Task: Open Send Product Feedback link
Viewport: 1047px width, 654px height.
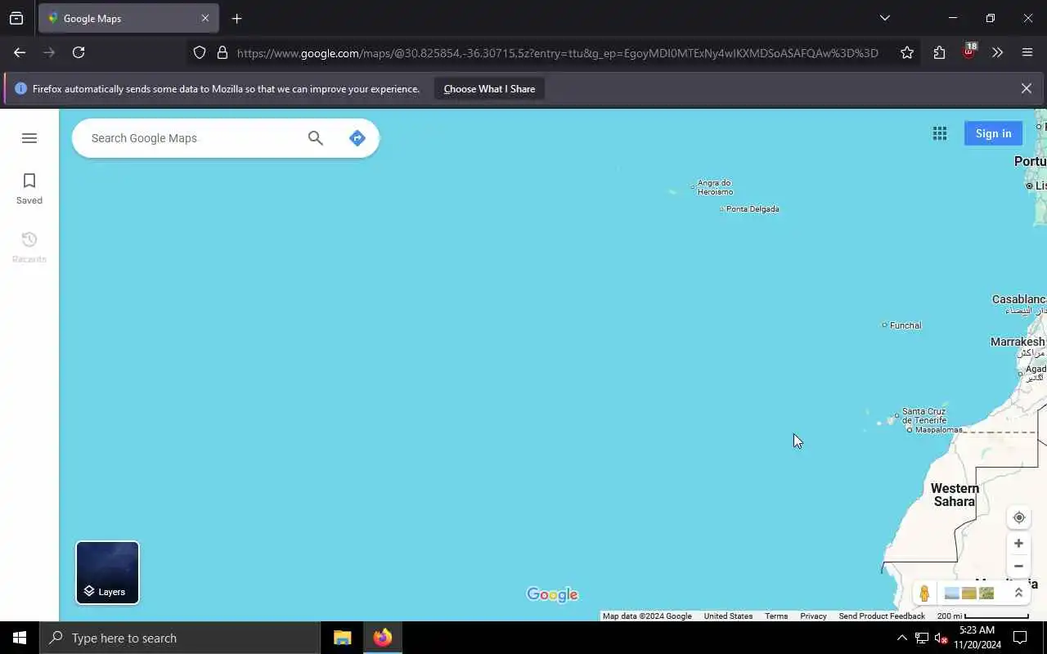Action: tap(882, 616)
